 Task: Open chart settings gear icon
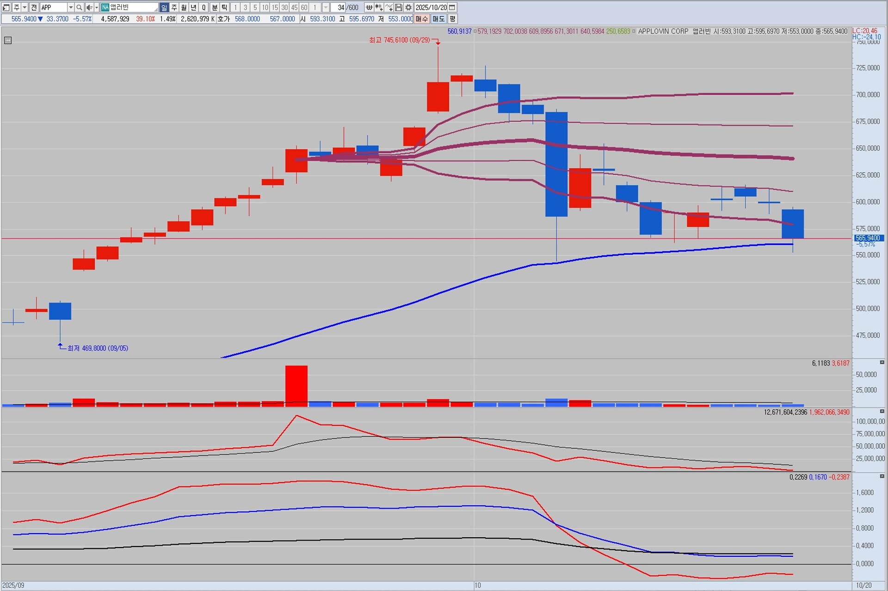[x=408, y=7]
